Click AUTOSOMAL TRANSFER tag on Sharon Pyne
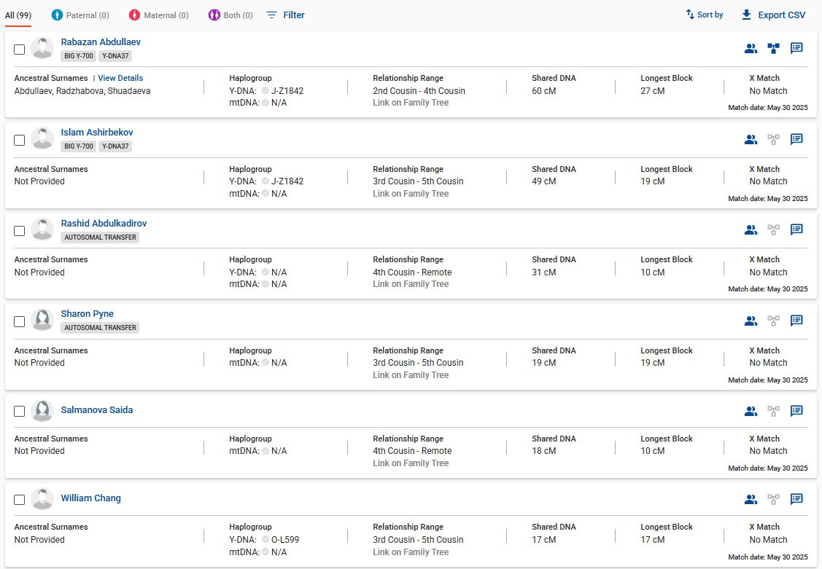 click(100, 328)
